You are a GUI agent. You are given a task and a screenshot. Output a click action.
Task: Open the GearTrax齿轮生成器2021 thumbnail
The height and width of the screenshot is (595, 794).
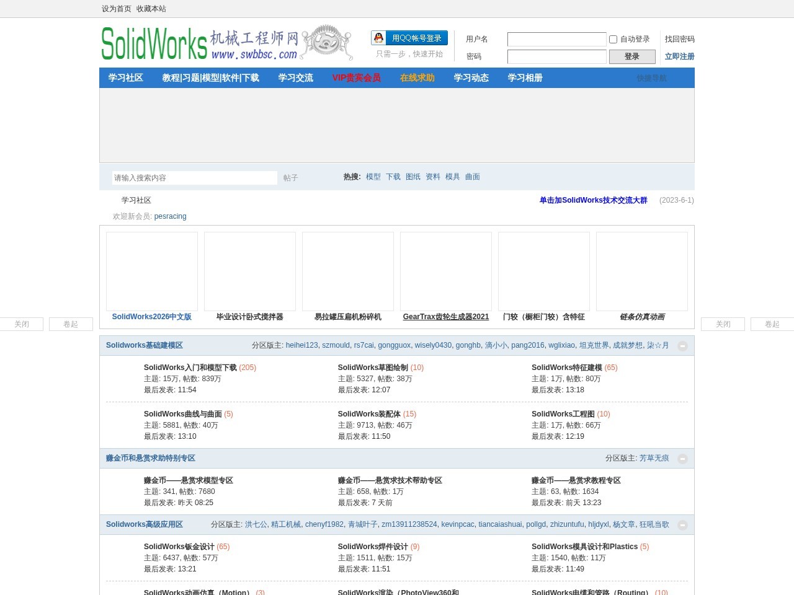click(x=446, y=271)
